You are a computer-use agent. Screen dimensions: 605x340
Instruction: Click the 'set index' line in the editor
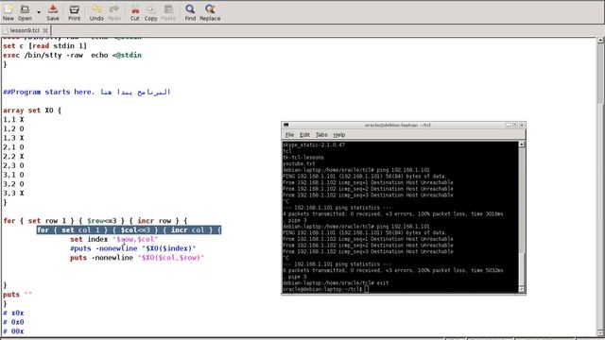point(114,239)
